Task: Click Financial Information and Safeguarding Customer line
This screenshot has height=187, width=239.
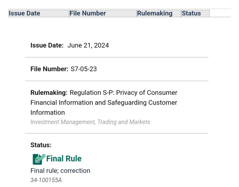Action: 104,103
